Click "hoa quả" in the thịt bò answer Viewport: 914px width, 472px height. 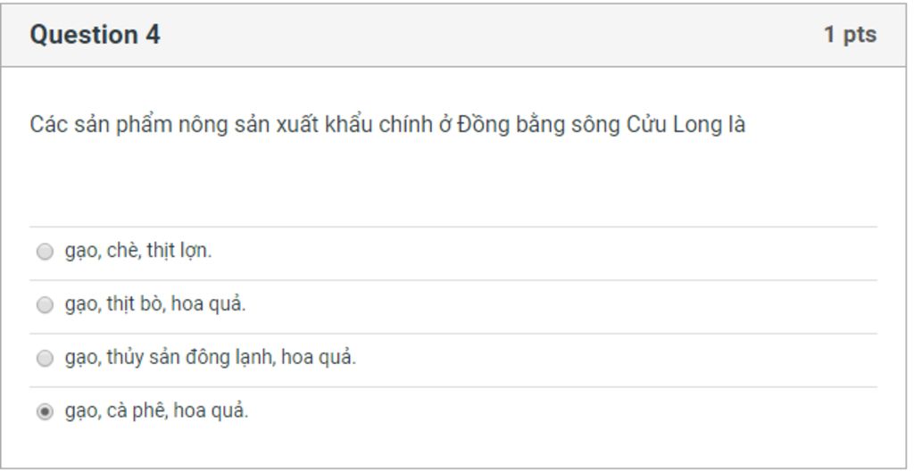coord(209,304)
